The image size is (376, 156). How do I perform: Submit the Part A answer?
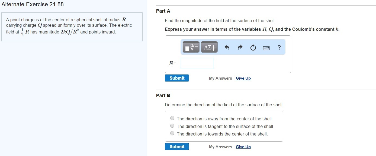pyautogui.click(x=177, y=78)
